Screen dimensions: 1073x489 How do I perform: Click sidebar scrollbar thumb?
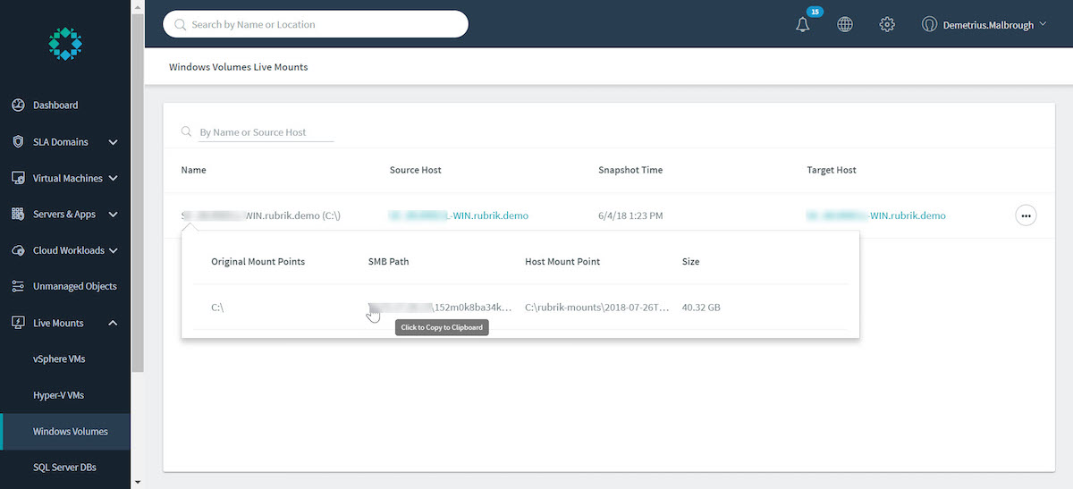[137, 192]
